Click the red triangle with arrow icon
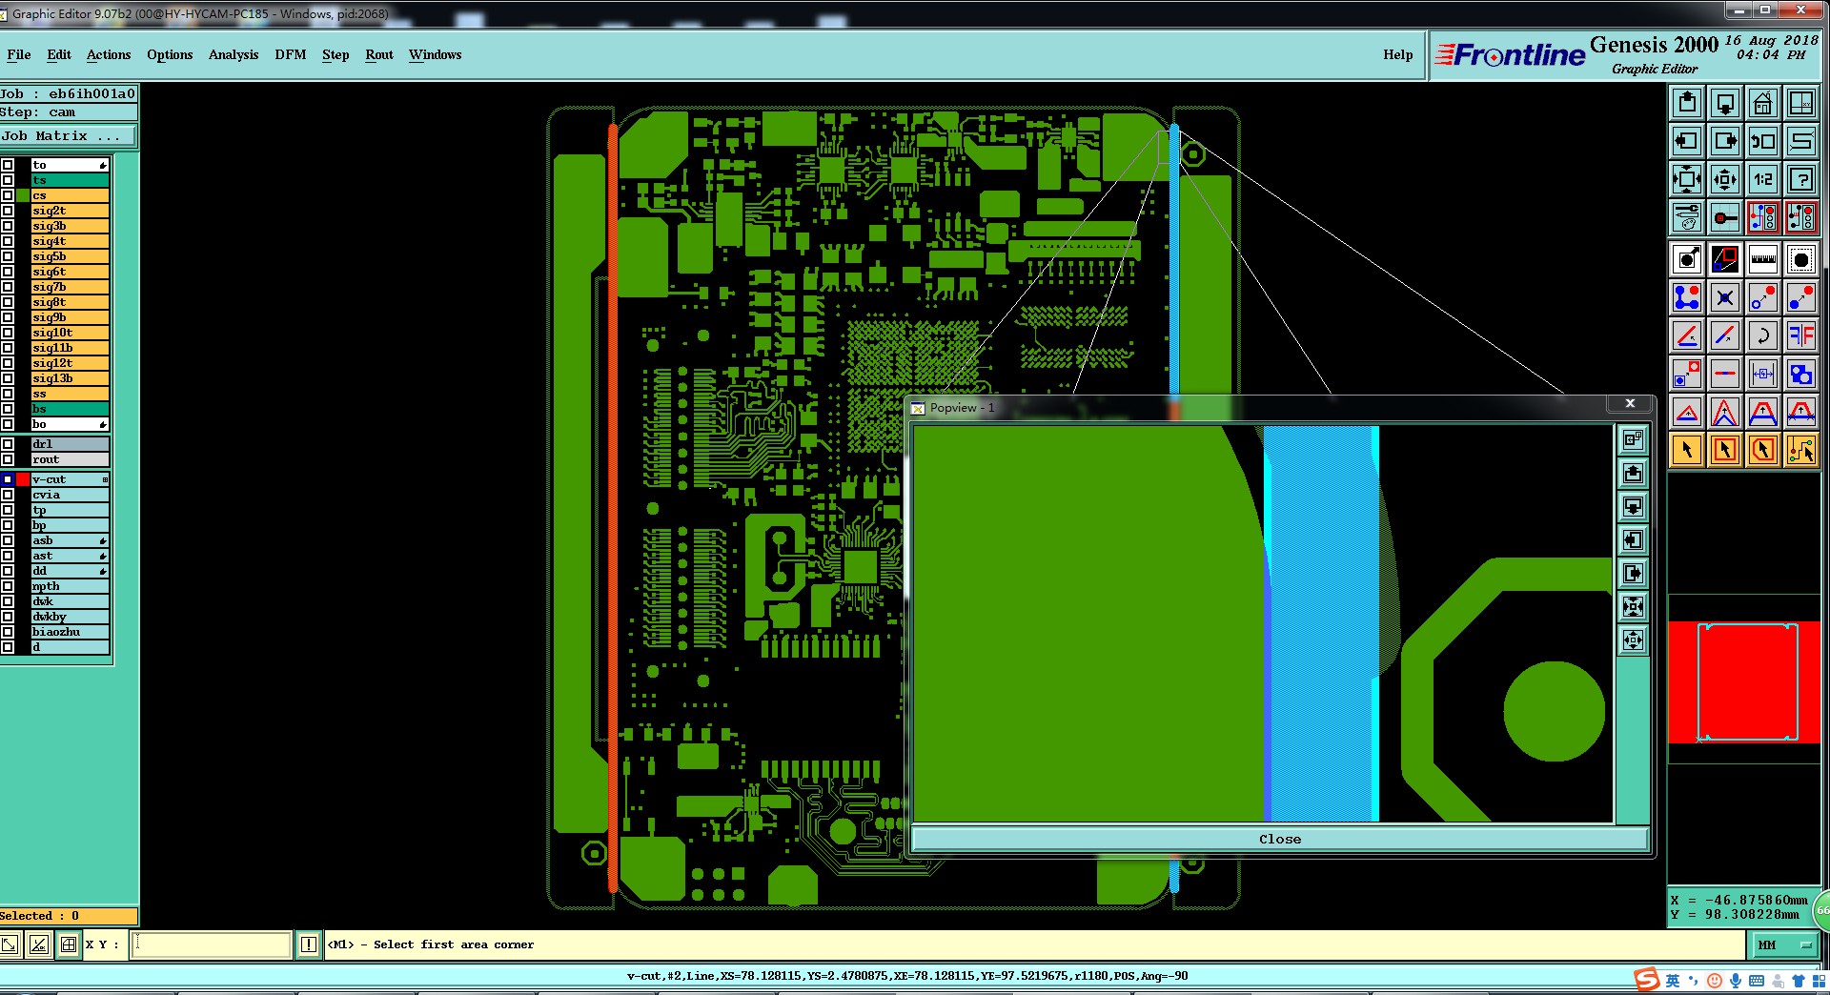 1687,412
